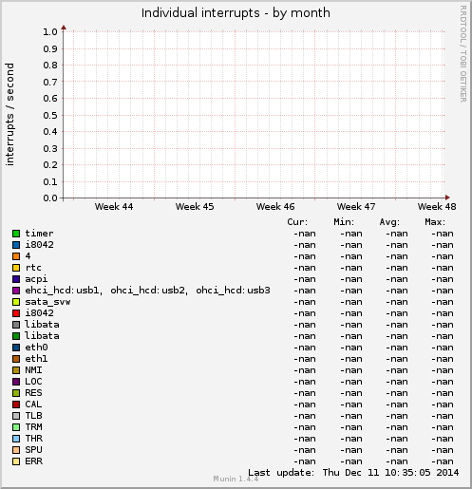This screenshot has width=472, height=489.
Task: Click the 'interrupts / second' y-axis label
Action: pyautogui.click(x=9, y=114)
